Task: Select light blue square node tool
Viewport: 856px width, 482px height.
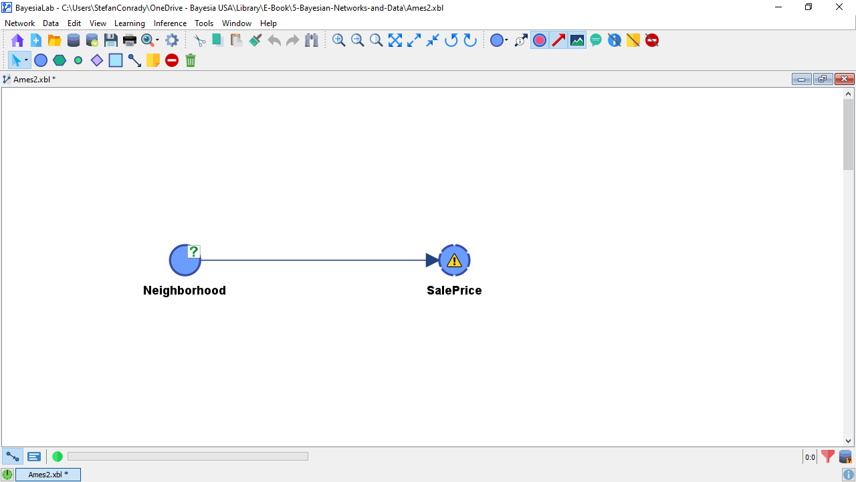Action: coord(116,60)
